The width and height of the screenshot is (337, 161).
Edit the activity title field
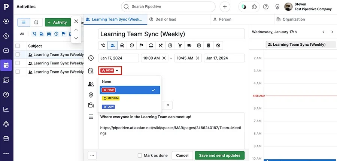click(x=171, y=34)
